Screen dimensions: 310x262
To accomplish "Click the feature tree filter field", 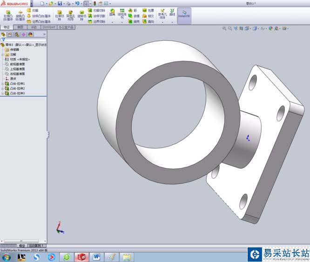I will tap(24, 40).
